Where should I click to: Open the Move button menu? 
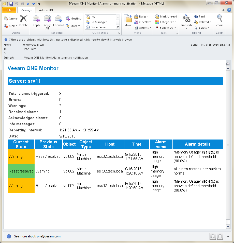(x=128, y=22)
